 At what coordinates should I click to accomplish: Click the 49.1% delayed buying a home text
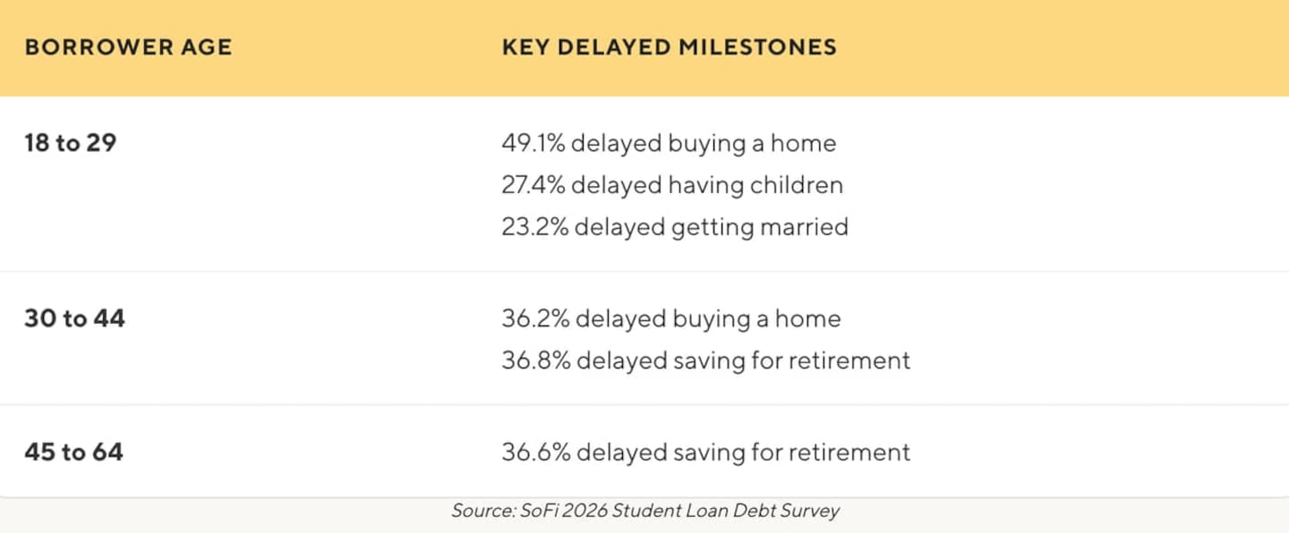pos(669,143)
